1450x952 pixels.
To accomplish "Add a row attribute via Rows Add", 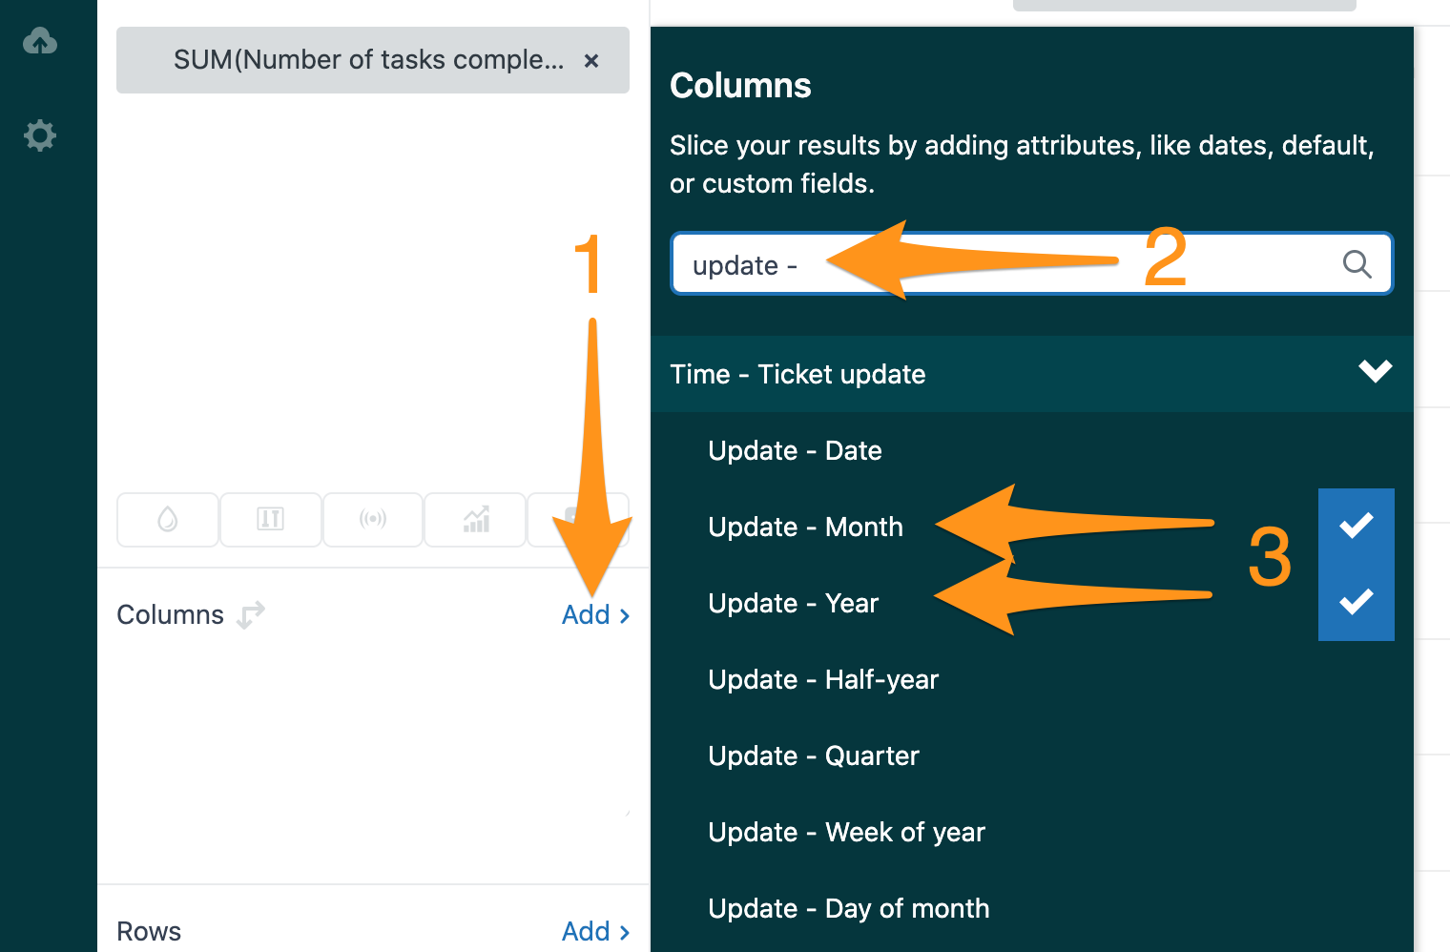I will point(595,931).
